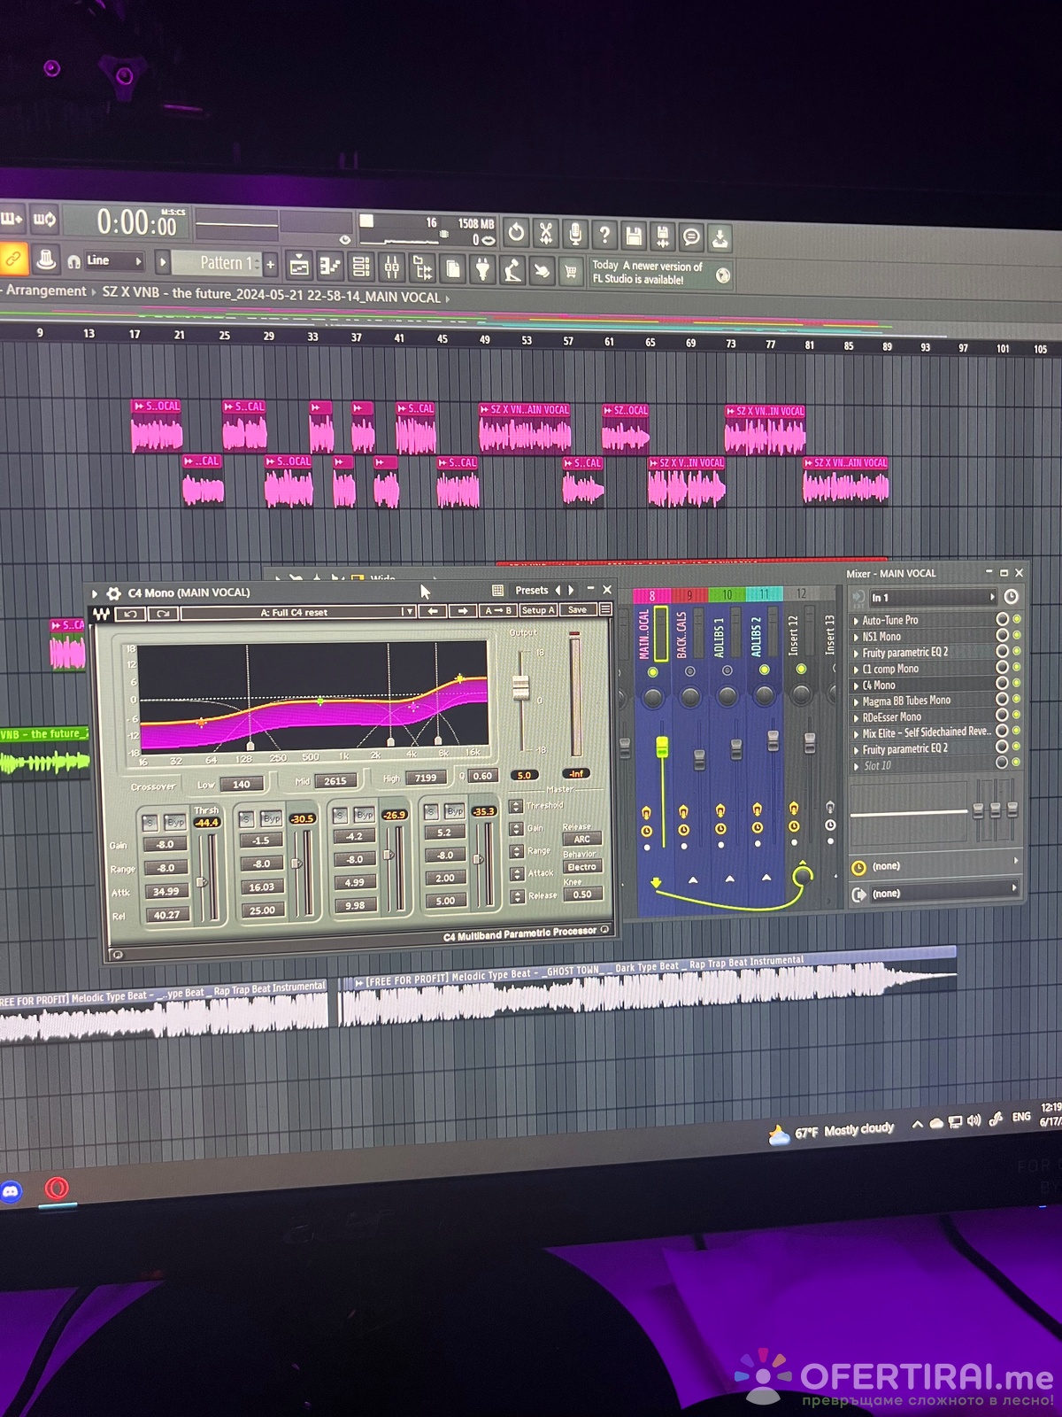Open the C4 plugin Presets menu
Screen dimensions: 1062x1417
532,590
